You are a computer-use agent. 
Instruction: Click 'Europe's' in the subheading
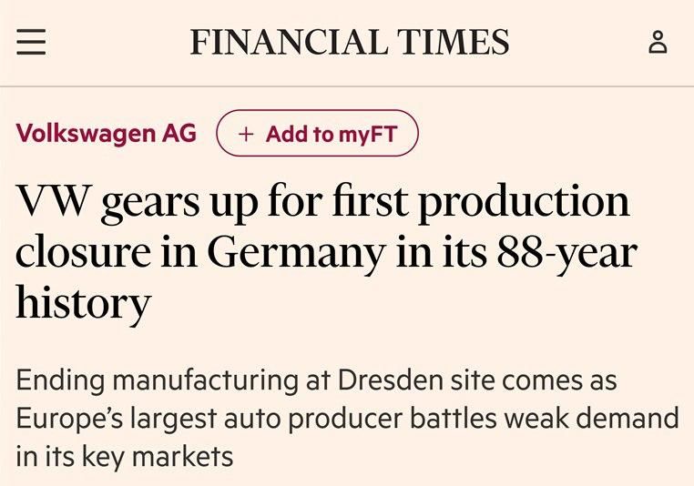point(71,418)
